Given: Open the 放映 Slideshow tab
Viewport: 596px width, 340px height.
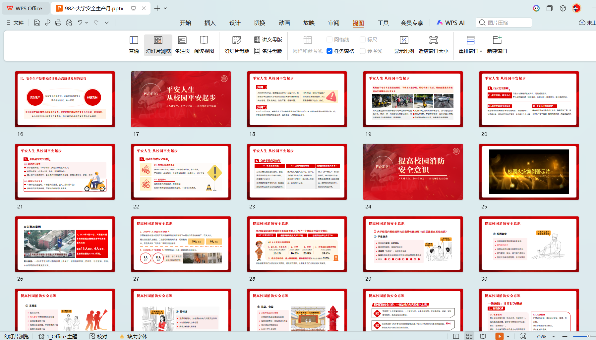Looking at the screenshot, I should pos(309,23).
